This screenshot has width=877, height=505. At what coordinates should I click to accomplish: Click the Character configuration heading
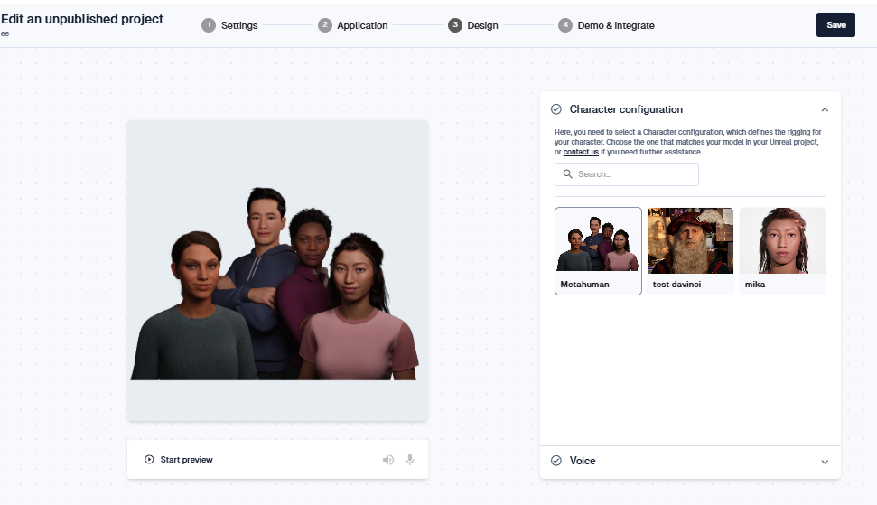[626, 109]
